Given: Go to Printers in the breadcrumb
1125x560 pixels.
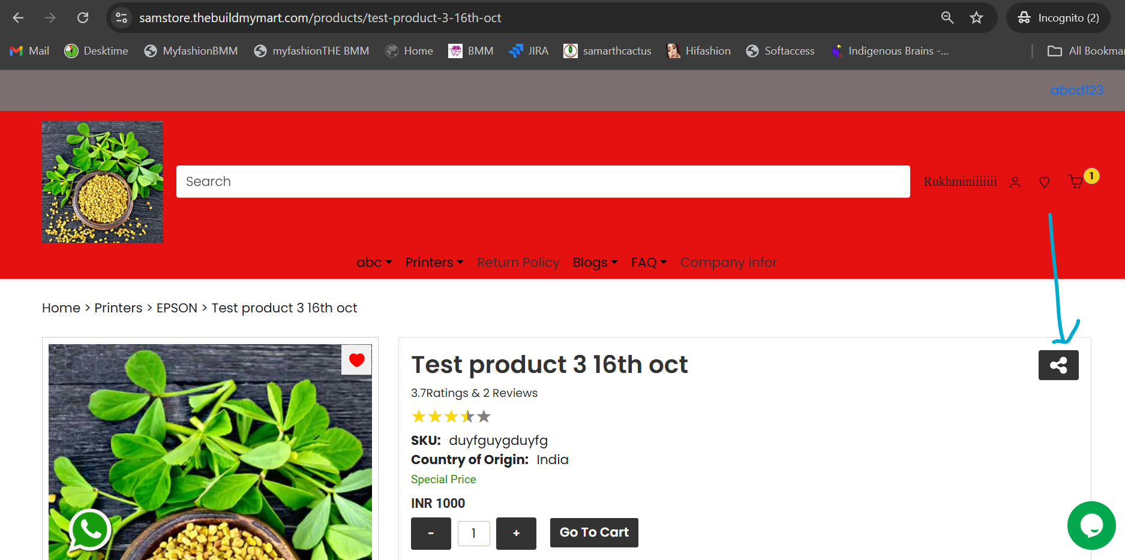Looking at the screenshot, I should click(118, 308).
